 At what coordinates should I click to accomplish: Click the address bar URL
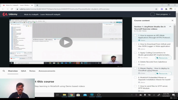[x=64, y=9]
